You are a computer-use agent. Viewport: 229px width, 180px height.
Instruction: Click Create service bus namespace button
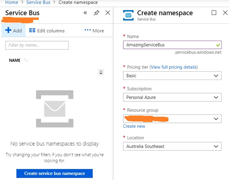point(55,173)
